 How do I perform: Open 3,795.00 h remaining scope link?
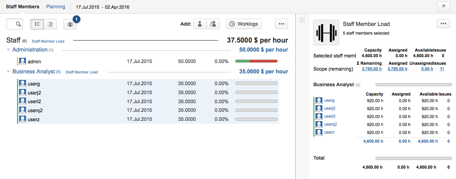tap(372, 69)
